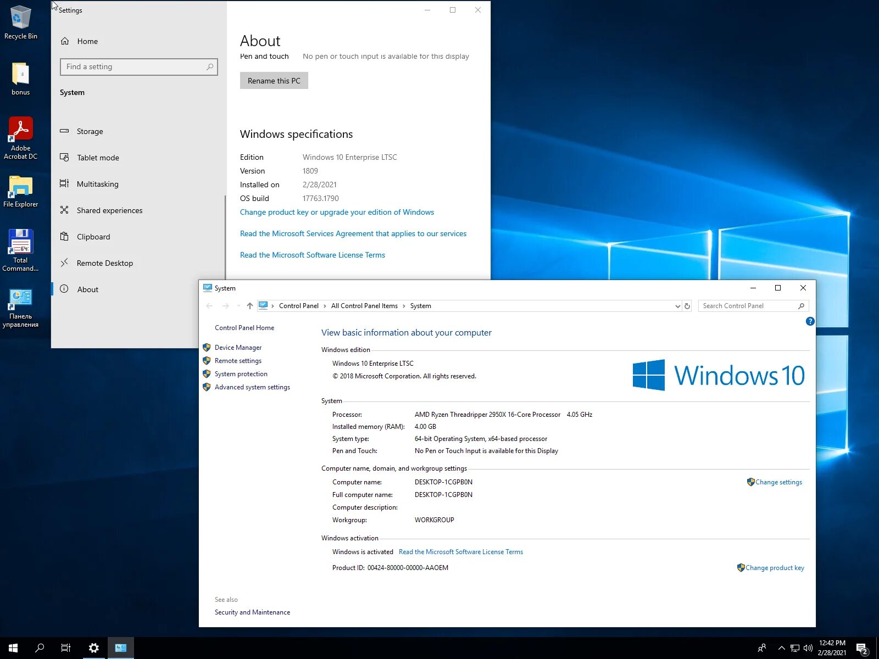Image resolution: width=879 pixels, height=659 pixels.
Task: Open System protection link
Action: point(241,374)
